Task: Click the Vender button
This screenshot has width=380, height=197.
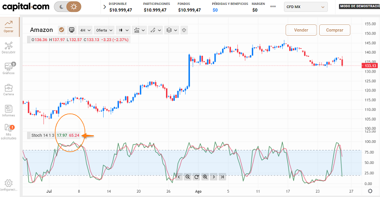Action: click(x=301, y=30)
